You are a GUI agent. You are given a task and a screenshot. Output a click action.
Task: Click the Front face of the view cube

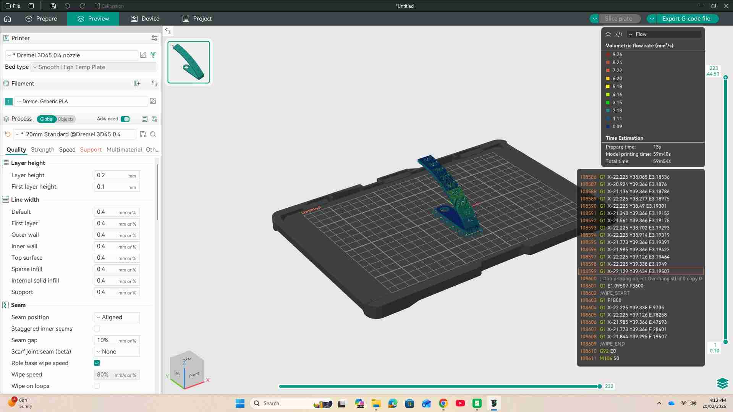click(x=194, y=375)
